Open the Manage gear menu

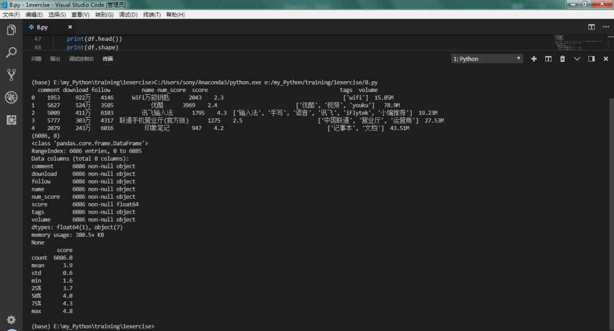pos(11,320)
